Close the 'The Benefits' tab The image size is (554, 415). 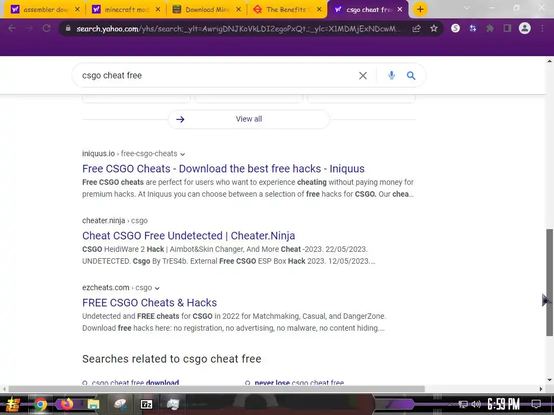coord(319,10)
